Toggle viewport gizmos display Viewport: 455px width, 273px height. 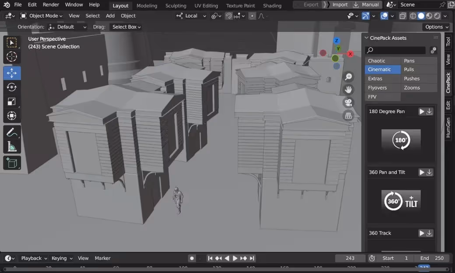[x=366, y=16]
